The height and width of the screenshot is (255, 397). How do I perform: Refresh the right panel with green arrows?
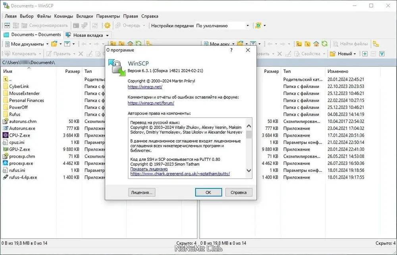[x=324, y=44]
